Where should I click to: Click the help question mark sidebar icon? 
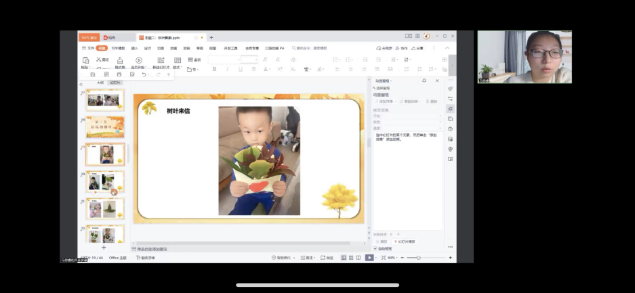coord(451,129)
